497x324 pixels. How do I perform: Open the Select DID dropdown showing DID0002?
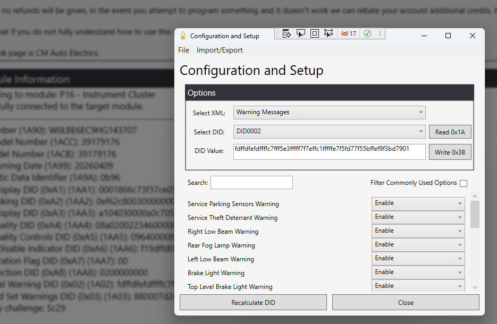point(330,131)
